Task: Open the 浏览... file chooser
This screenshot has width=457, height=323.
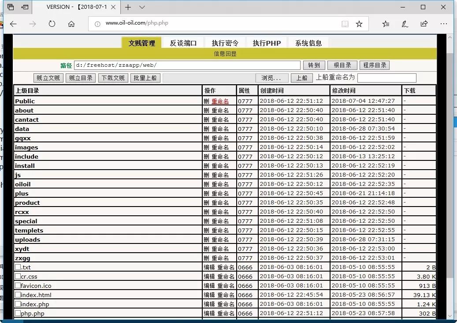Action: click(271, 78)
